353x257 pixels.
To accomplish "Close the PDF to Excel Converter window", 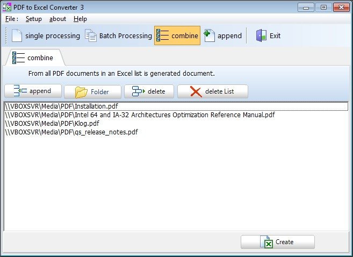I will click(341, 8).
